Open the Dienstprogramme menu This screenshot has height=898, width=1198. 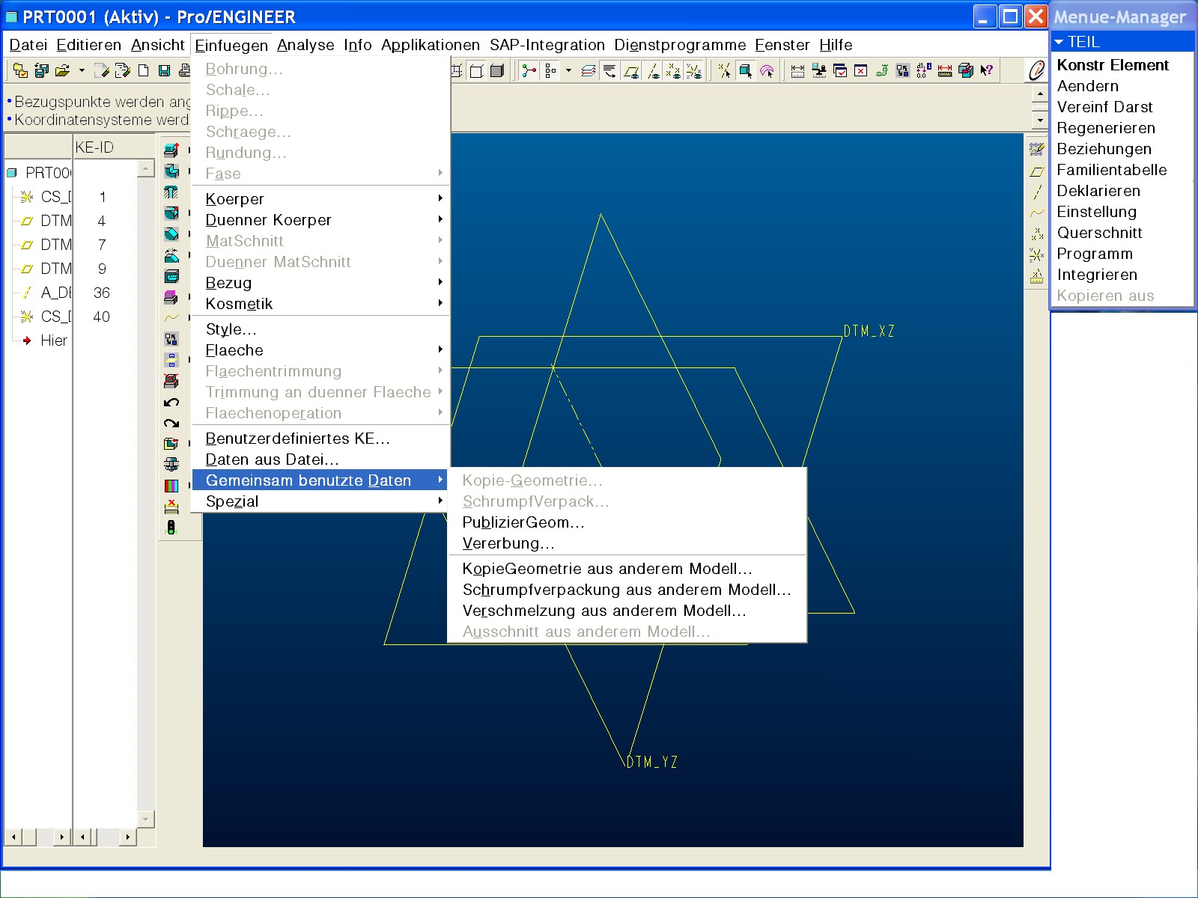click(680, 45)
